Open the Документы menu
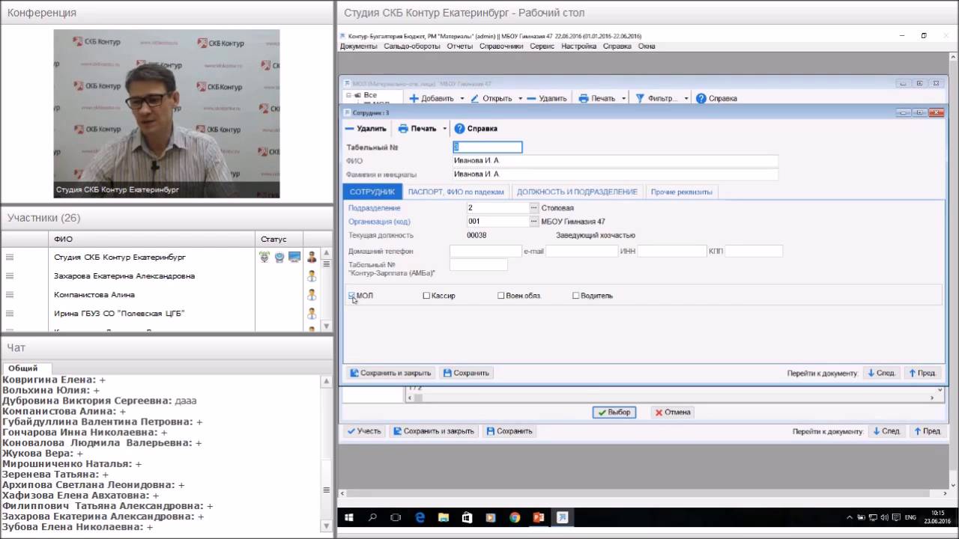Screen dimensions: 959x539 tap(359, 46)
